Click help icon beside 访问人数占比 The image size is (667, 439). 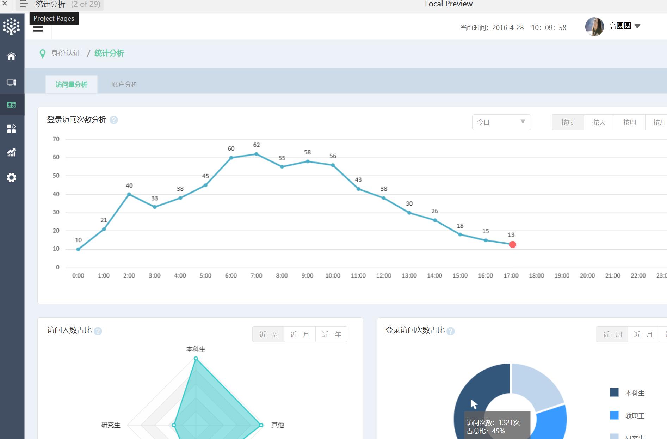coord(98,331)
